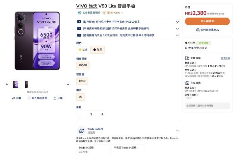This screenshot has width=243, height=156.
Task: Select the 鈦金 gold color option
Action: pos(83,50)
